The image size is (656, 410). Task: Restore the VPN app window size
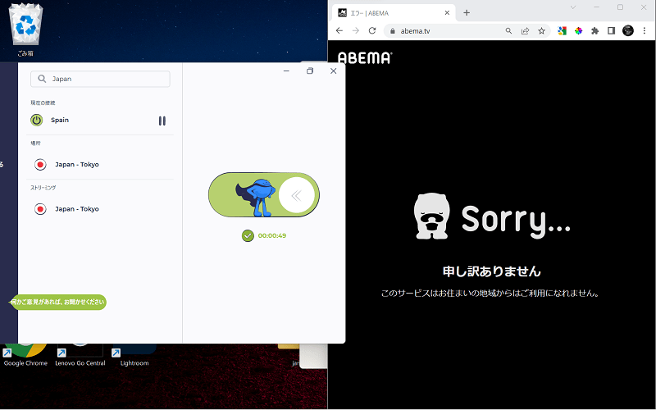(x=310, y=71)
